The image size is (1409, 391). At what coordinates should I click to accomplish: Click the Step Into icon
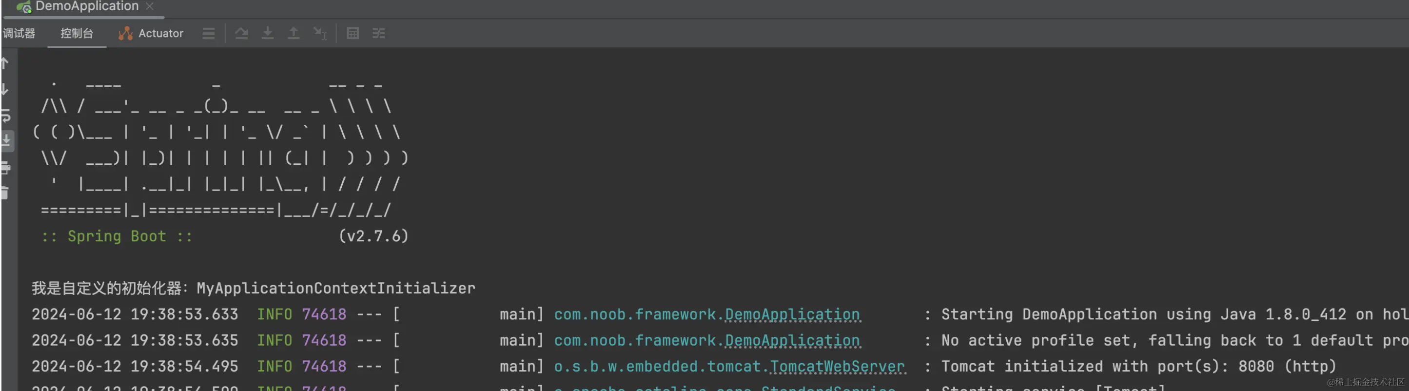(268, 33)
